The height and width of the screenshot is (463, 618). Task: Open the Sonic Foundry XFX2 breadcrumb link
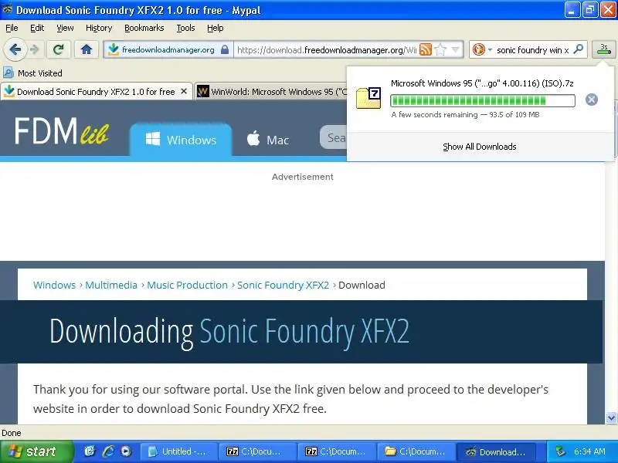click(x=283, y=285)
